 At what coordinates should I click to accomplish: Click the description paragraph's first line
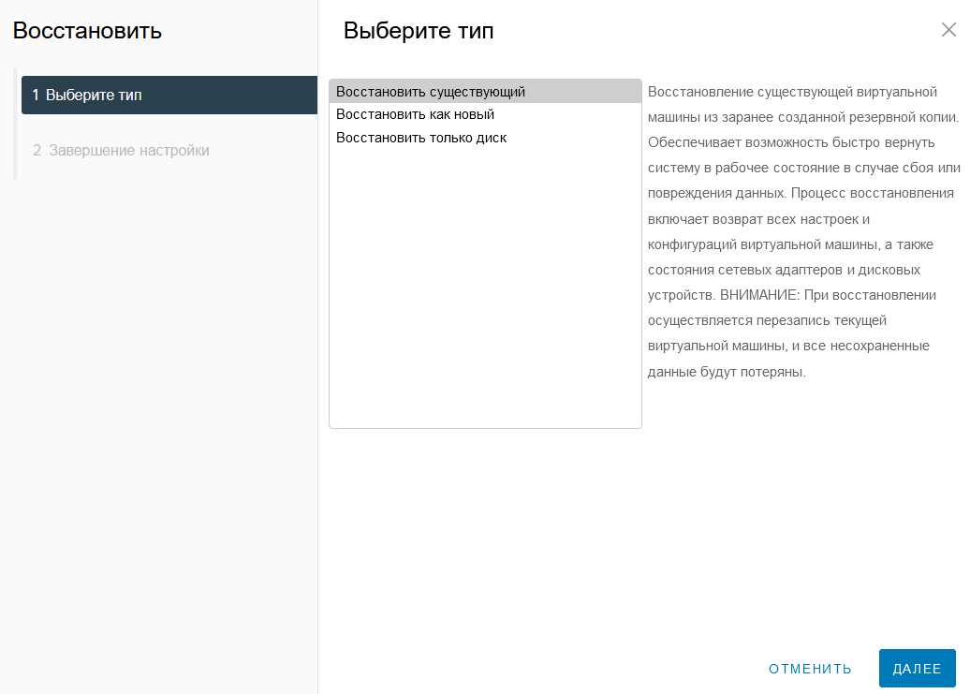coord(792,92)
